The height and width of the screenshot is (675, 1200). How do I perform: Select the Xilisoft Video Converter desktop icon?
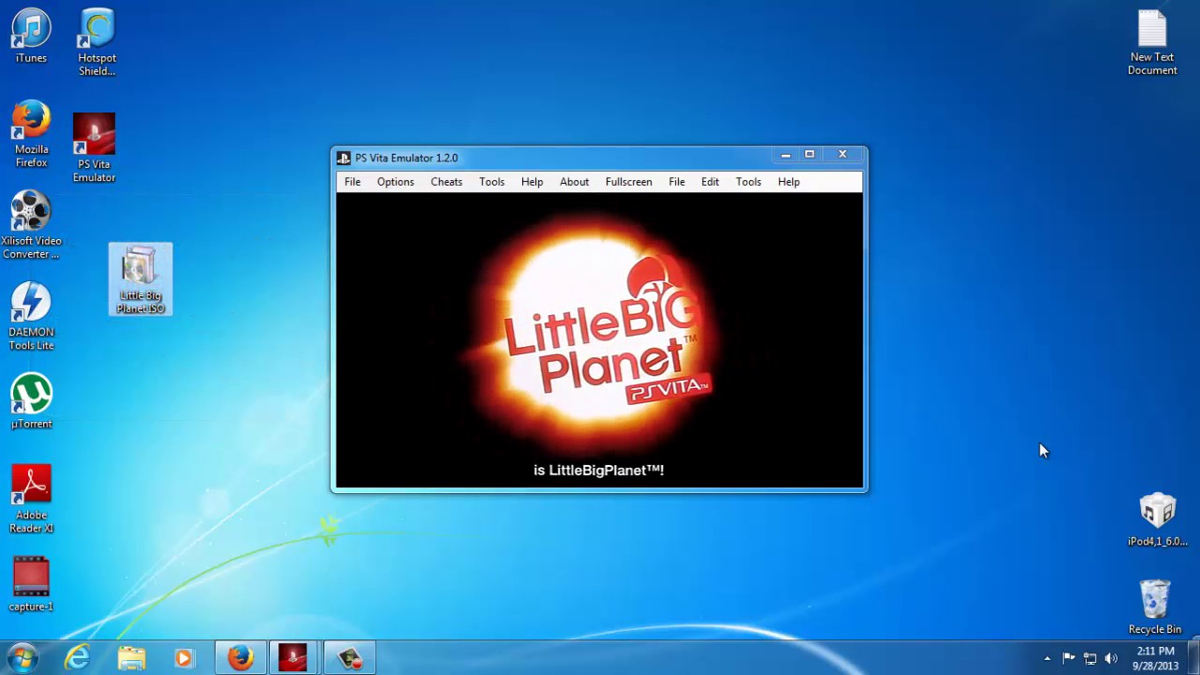click(x=31, y=225)
